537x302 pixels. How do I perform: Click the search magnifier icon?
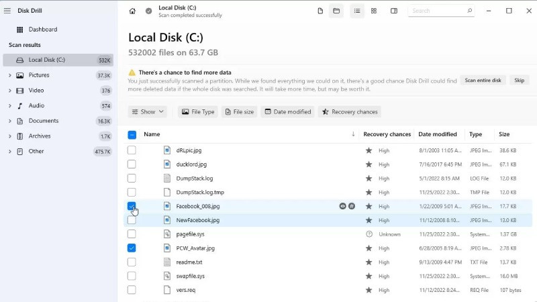tap(469, 11)
